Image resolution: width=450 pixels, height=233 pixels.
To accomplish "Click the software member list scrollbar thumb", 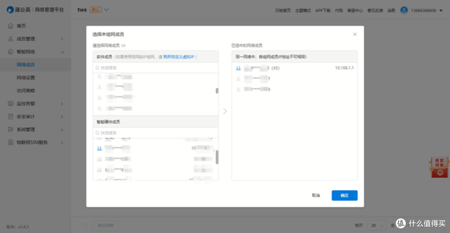I will (x=217, y=91).
